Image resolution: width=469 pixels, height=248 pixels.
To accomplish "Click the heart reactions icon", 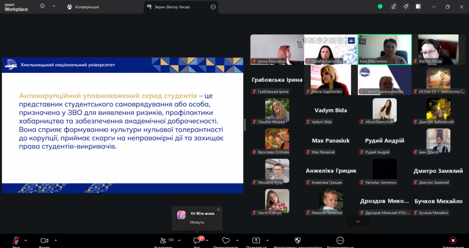I will tap(226, 241).
